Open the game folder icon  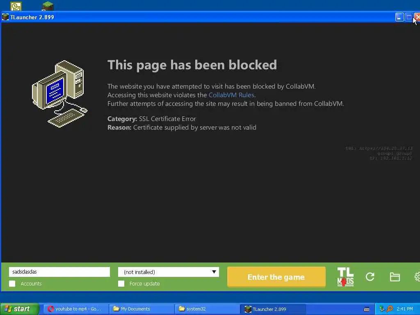click(x=395, y=277)
